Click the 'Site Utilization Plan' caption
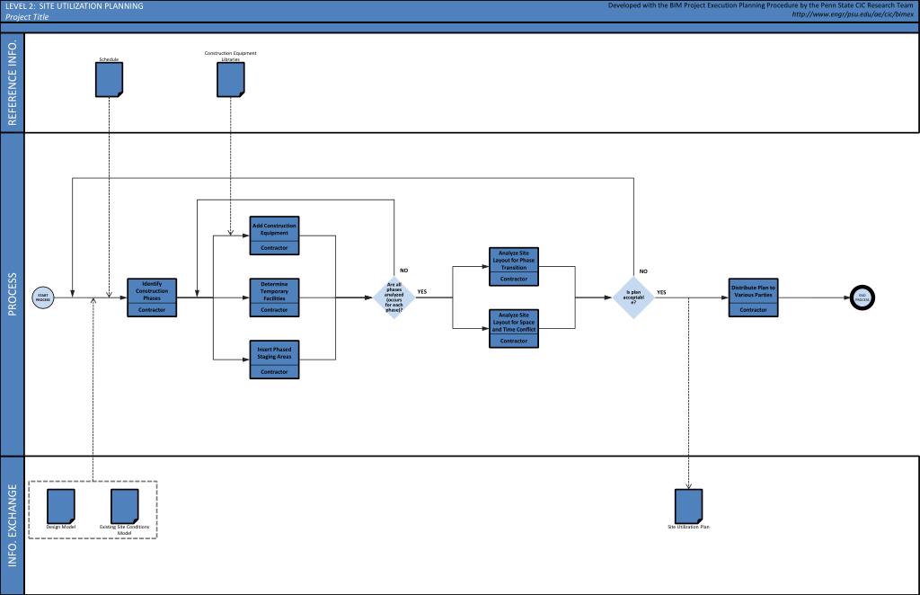This screenshot has width=920, height=595. (689, 527)
